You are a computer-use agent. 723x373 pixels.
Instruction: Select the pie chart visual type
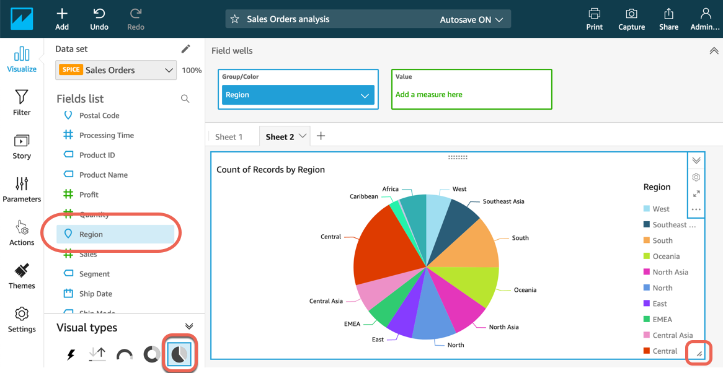click(x=179, y=354)
